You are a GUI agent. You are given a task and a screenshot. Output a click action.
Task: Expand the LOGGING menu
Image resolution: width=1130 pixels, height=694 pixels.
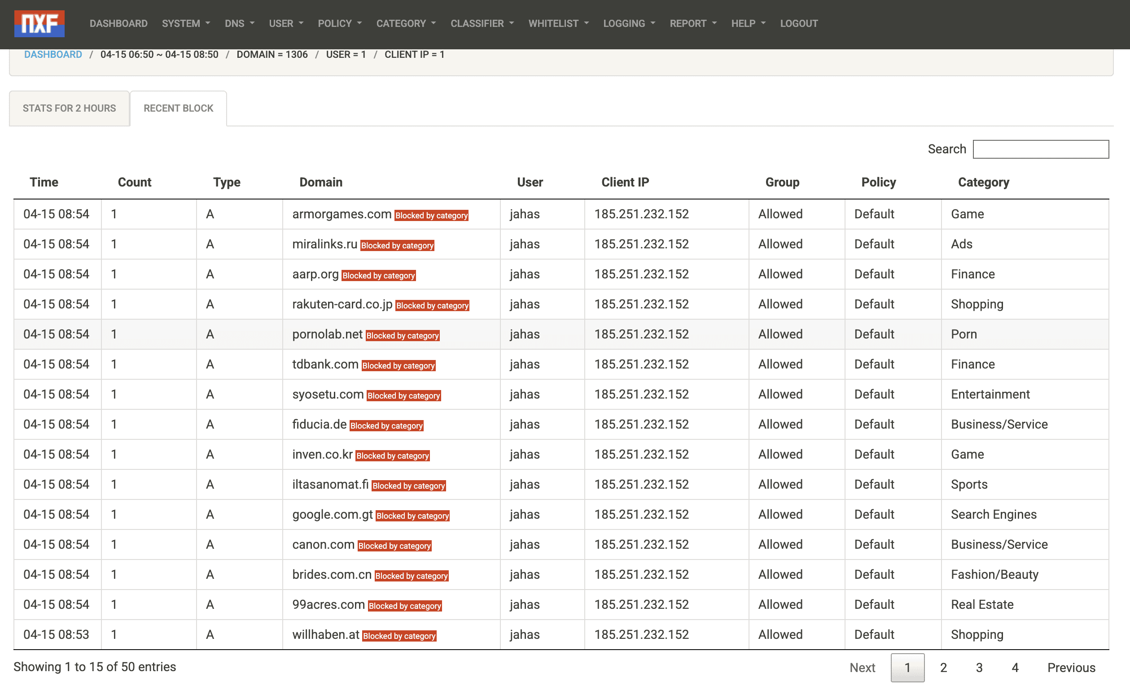point(629,23)
